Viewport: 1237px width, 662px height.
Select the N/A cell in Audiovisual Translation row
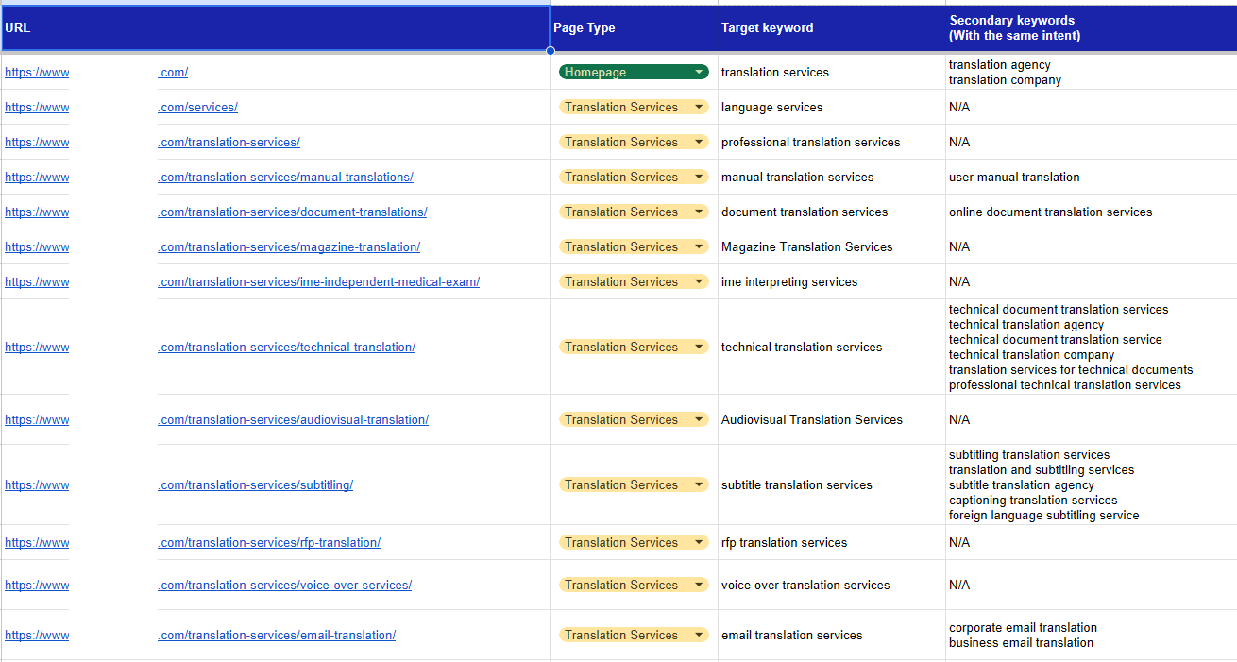click(x=1092, y=419)
